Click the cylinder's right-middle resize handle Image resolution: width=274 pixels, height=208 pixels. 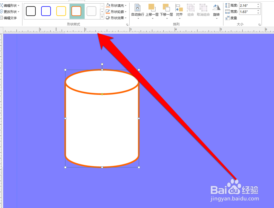(x=139, y=119)
